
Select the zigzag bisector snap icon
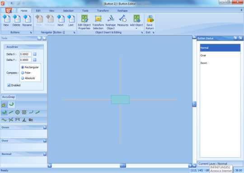tap(4, 120)
